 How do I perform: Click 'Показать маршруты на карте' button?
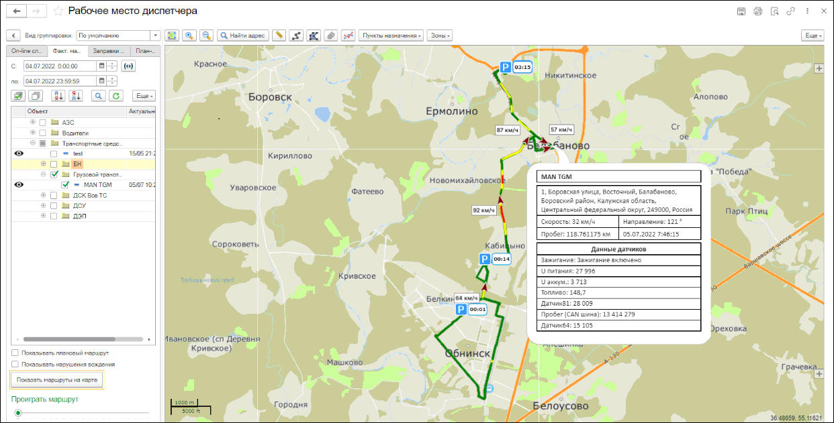57,380
